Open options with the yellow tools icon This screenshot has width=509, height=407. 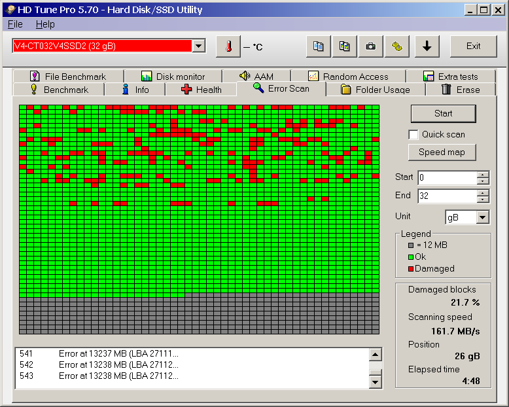[x=397, y=46]
